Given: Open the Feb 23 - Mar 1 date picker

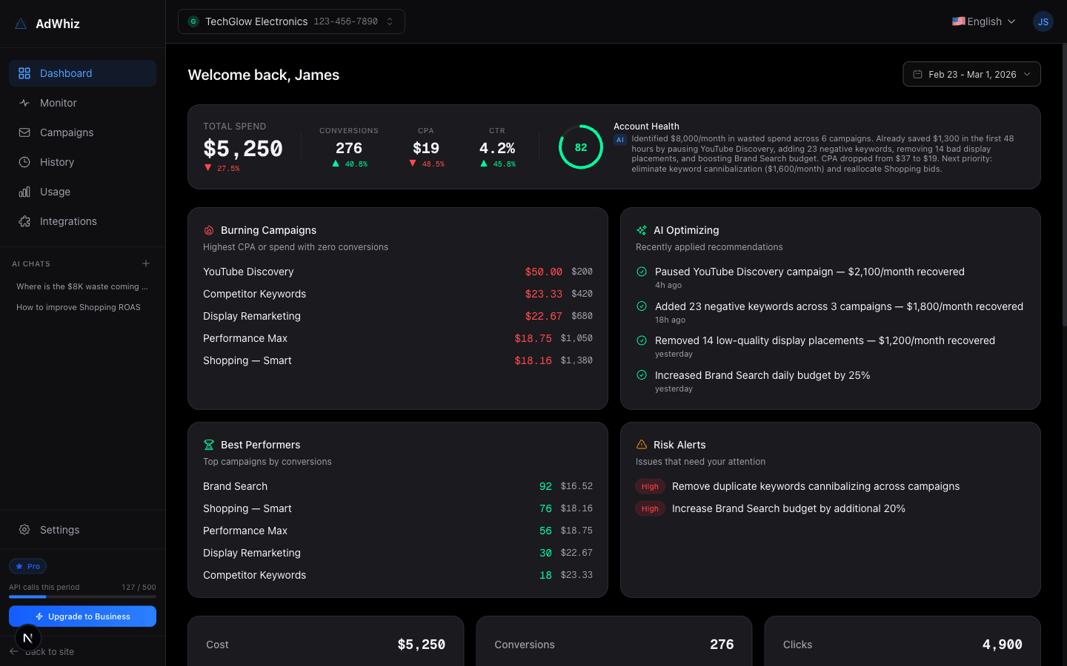Looking at the screenshot, I should tap(971, 74).
